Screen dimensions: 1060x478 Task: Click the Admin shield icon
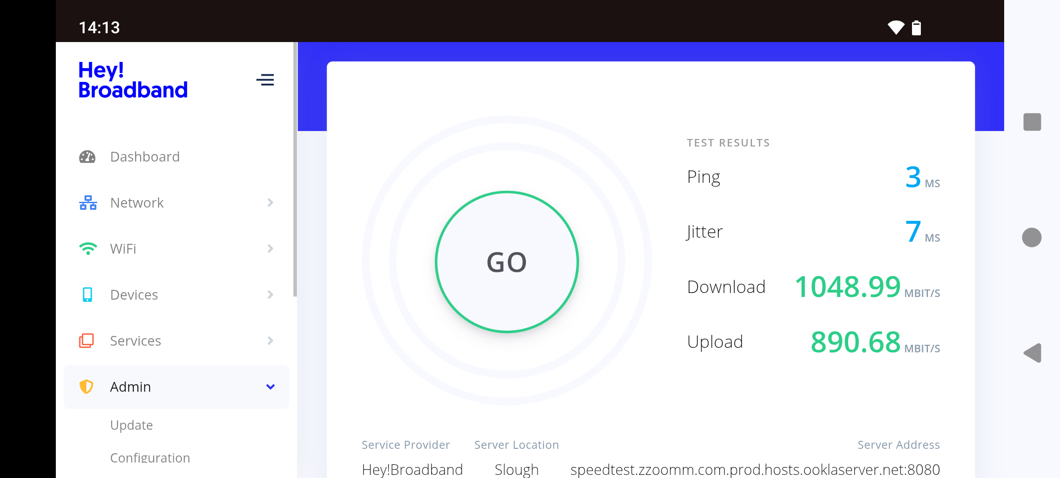coord(87,386)
